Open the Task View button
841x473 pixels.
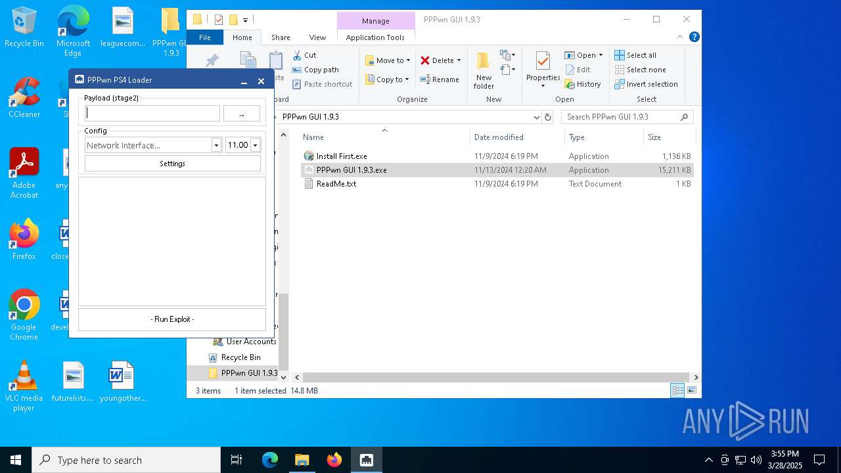click(x=237, y=460)
